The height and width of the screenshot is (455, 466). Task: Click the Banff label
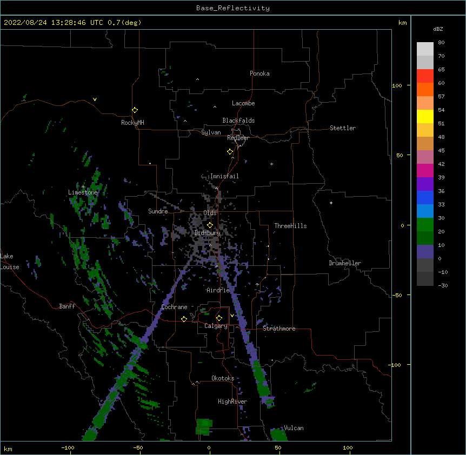pos(67,306)
